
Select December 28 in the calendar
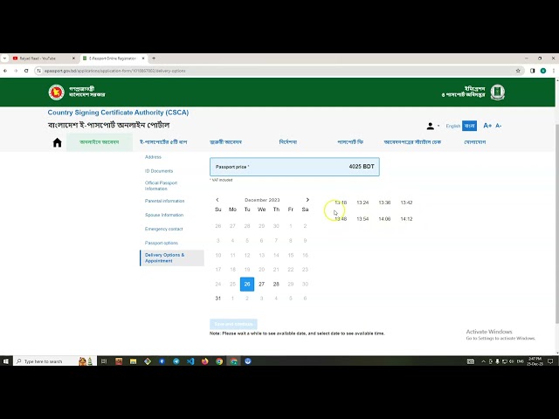pos(276,284)
